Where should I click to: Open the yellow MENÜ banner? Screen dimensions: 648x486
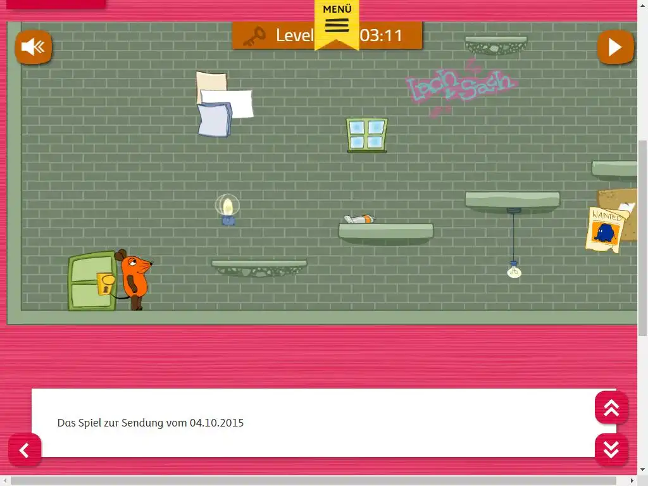[337, 25]
